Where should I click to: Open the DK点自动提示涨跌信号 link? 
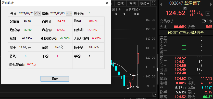[186, 32]
